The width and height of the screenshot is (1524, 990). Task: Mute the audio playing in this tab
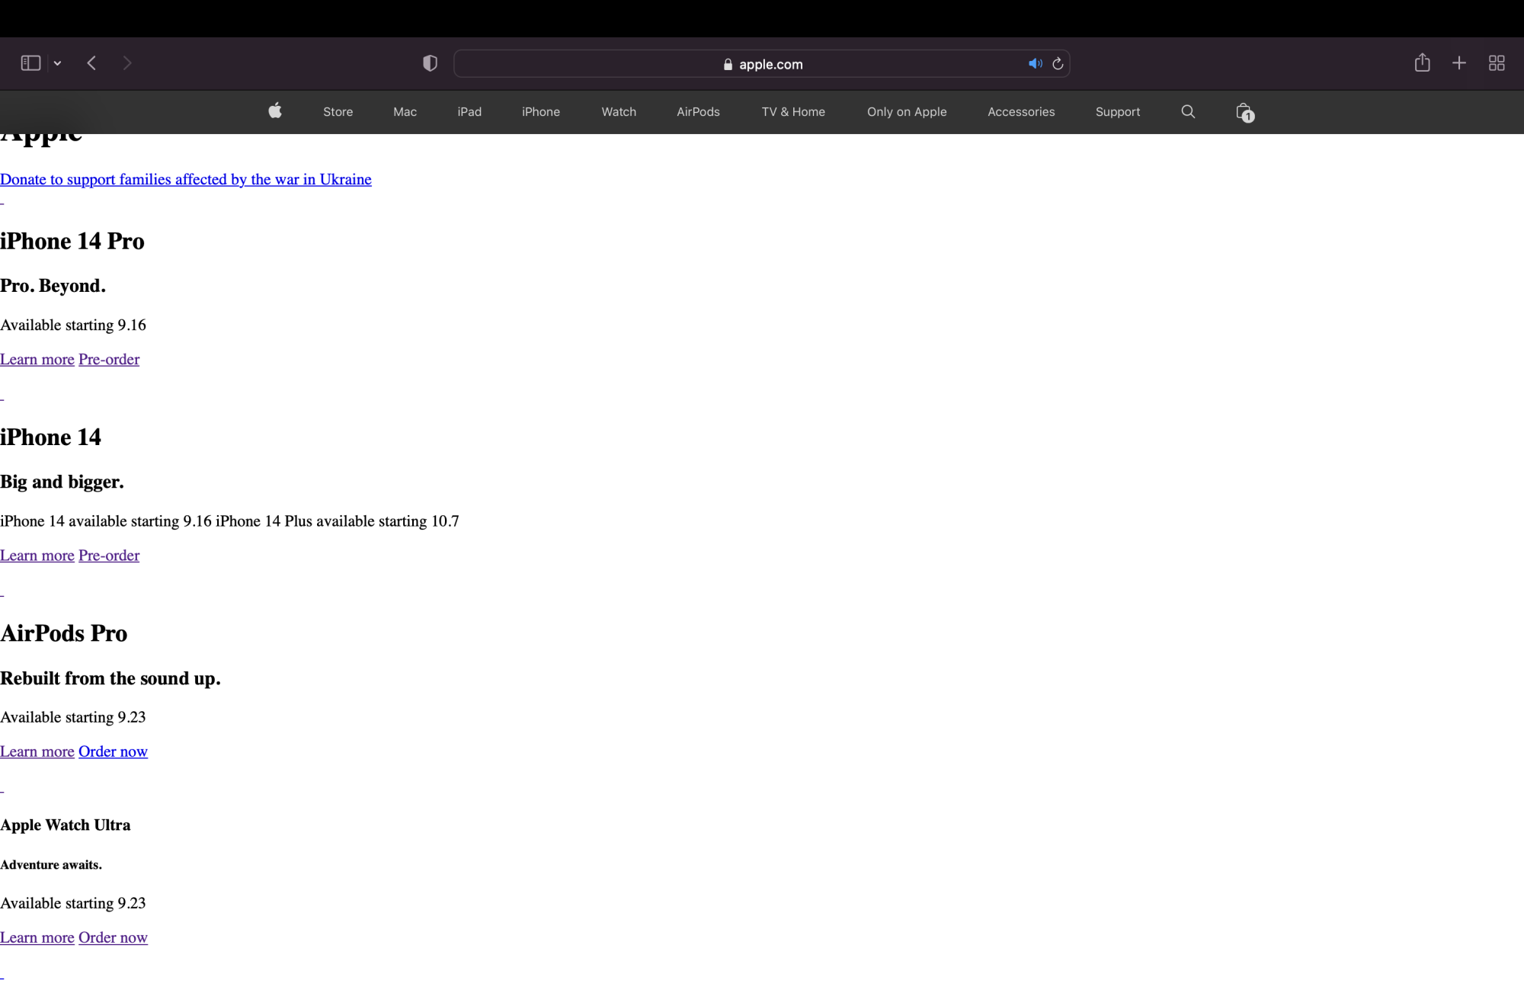(1034, 64)
